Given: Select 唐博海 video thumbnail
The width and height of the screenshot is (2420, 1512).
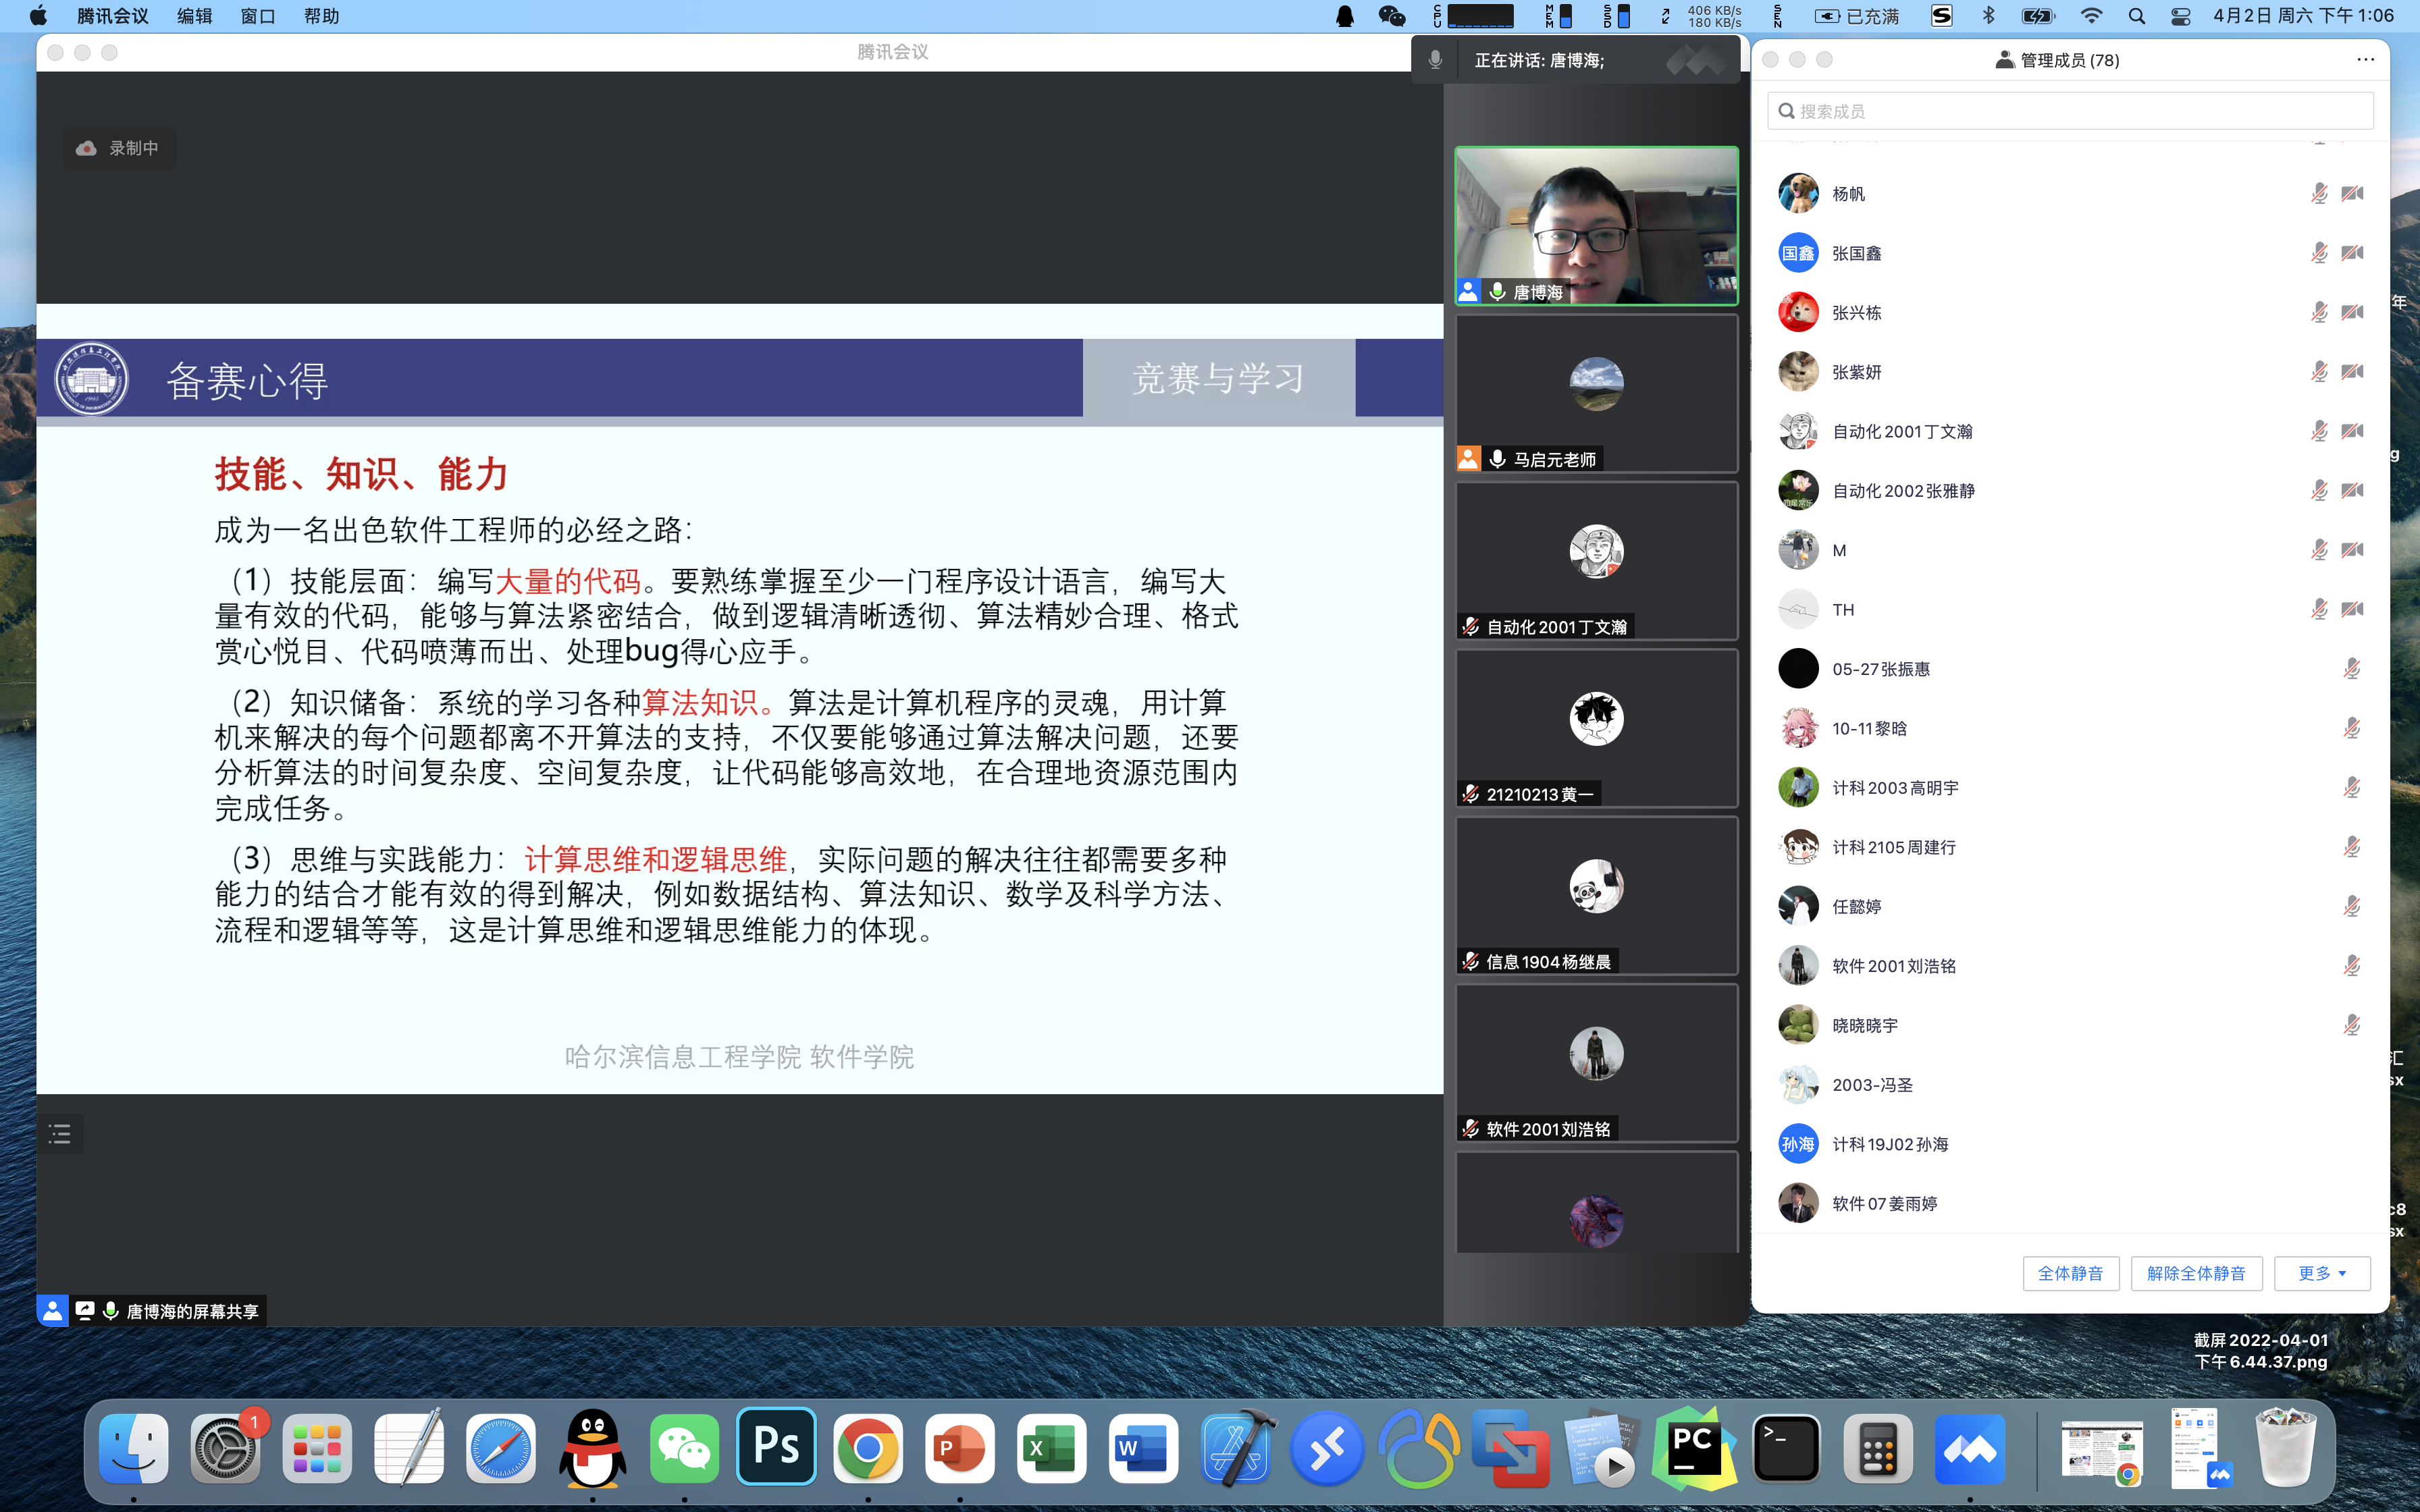Looking at the screenshot, I should pos(1597,226).
